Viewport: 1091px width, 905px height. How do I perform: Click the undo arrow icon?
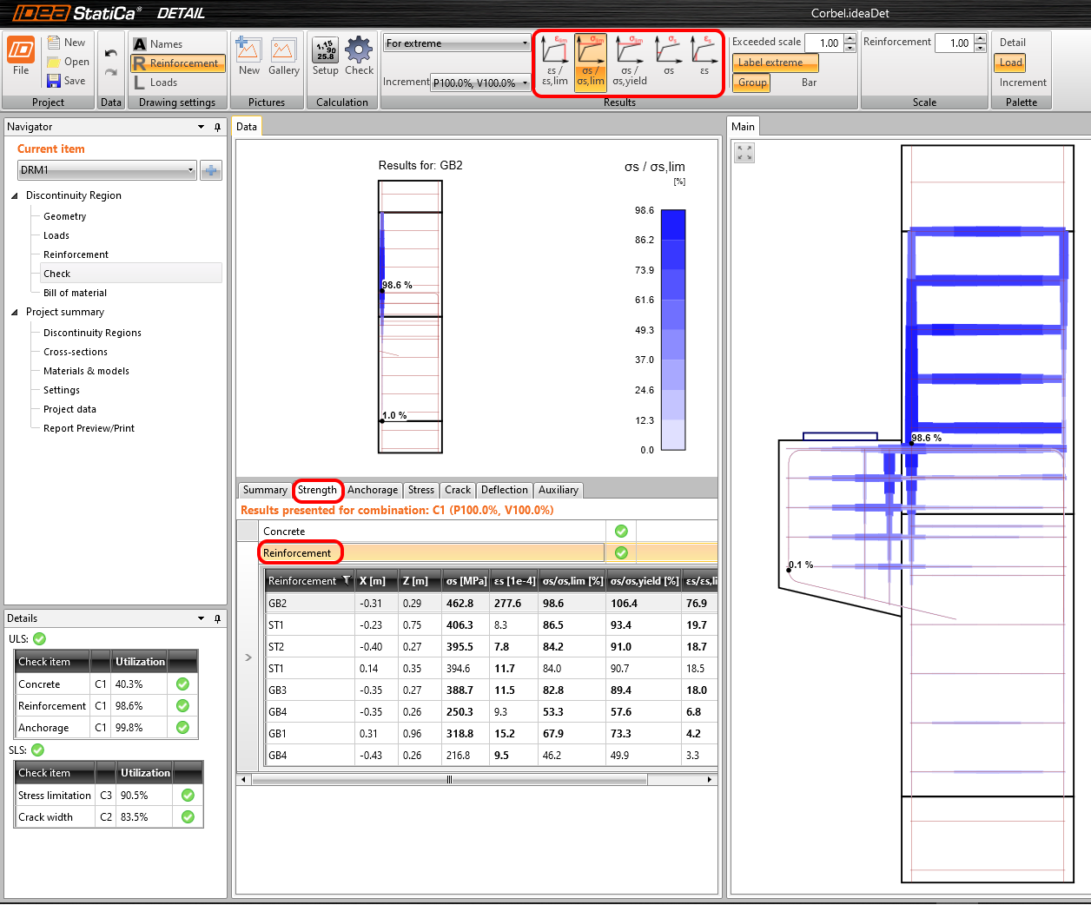110,53
